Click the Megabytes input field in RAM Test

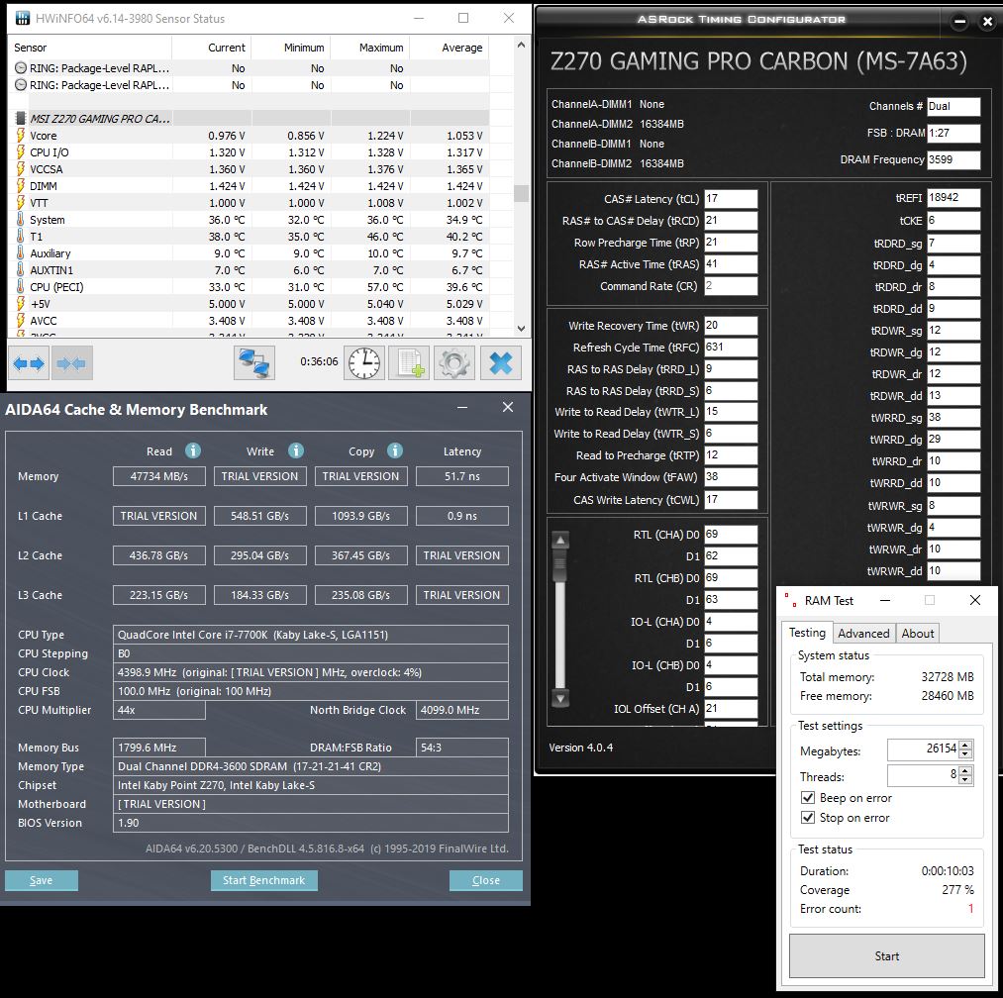pyautogui.click(x=923, y=748)
